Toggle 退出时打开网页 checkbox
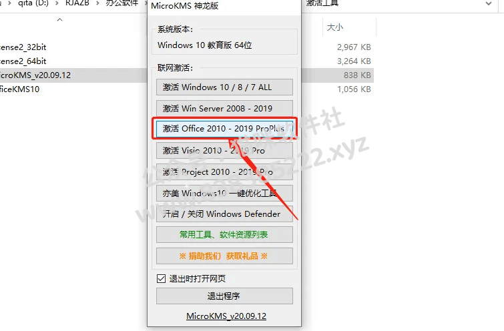Viewport: 504px width, 331px height. click(161, 278)
